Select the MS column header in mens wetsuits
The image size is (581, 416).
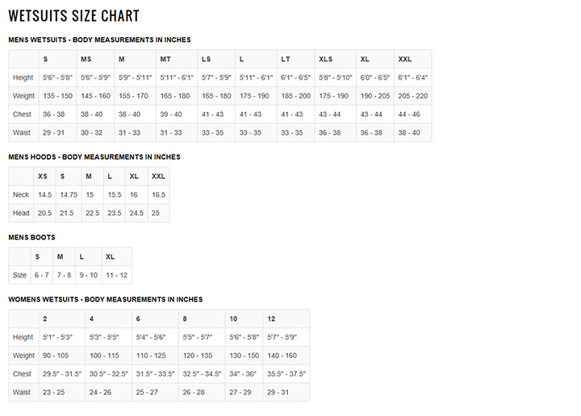[86, 59]
